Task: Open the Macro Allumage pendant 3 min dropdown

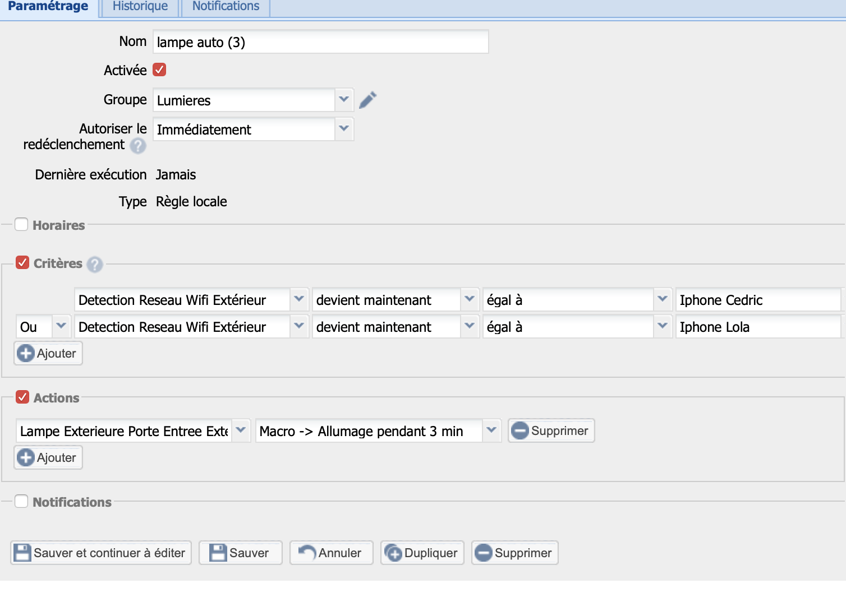Action: (x=491, y=430)
